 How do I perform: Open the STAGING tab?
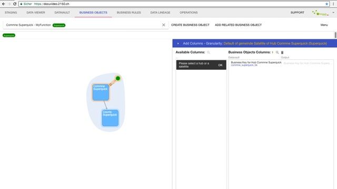(x=11, y=13)
